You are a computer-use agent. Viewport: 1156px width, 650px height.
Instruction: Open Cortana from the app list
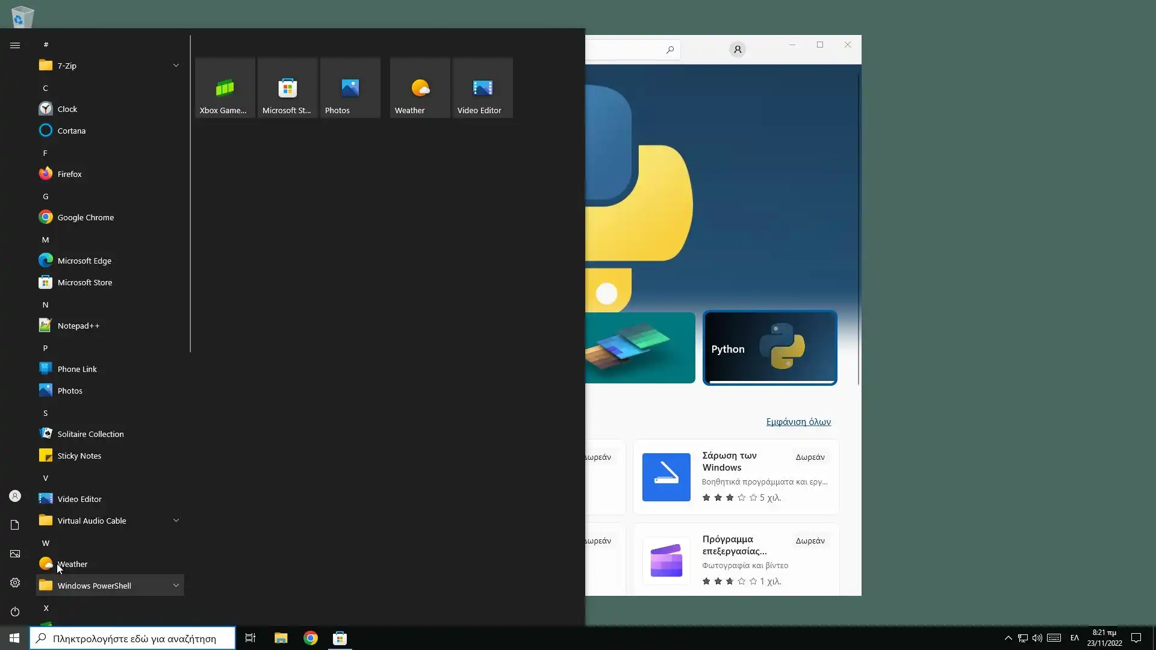pyautogui.click(x=71, y=131)
